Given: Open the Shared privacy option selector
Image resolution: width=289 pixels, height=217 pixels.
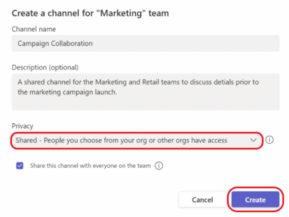Looking at the screenshot, I should (x=137, y=141).
